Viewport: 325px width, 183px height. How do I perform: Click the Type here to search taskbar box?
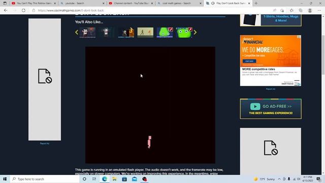[x=45, y=179]
